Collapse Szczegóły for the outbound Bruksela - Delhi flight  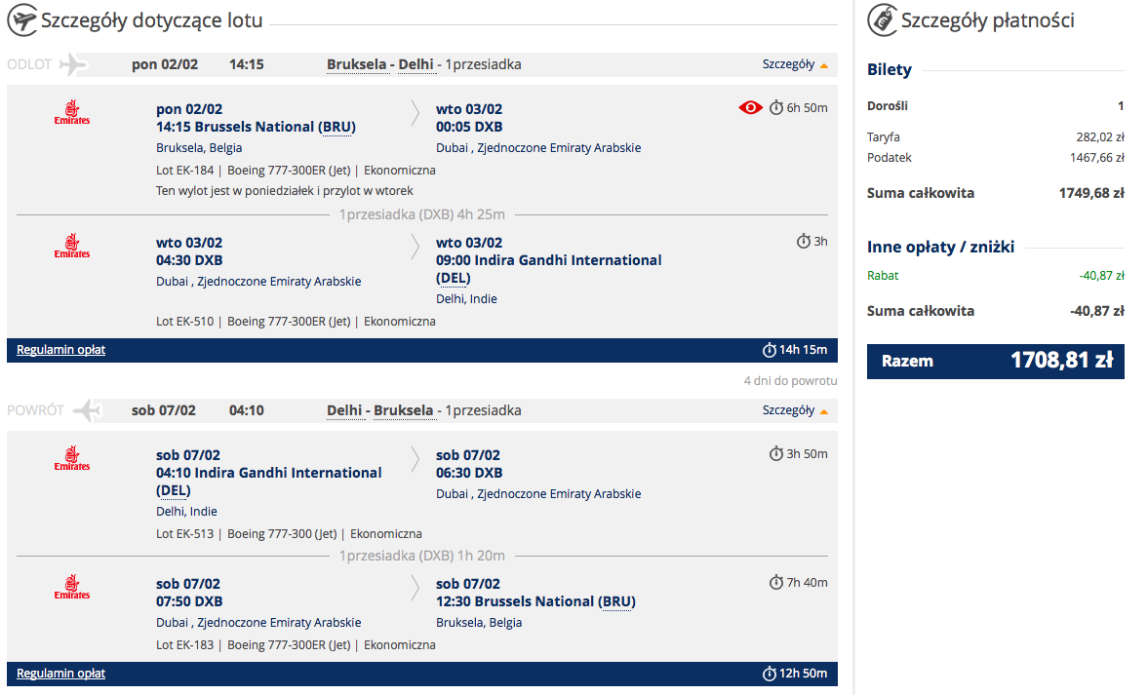(x=795, y=64)
